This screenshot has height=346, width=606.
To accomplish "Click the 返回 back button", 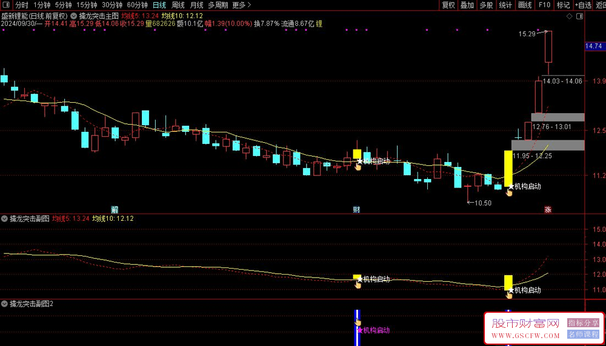I will tap(600, 5).
